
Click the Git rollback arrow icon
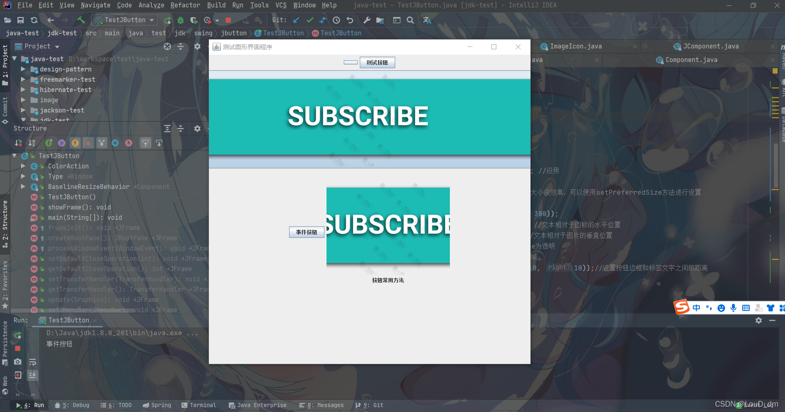click(350, 20)
